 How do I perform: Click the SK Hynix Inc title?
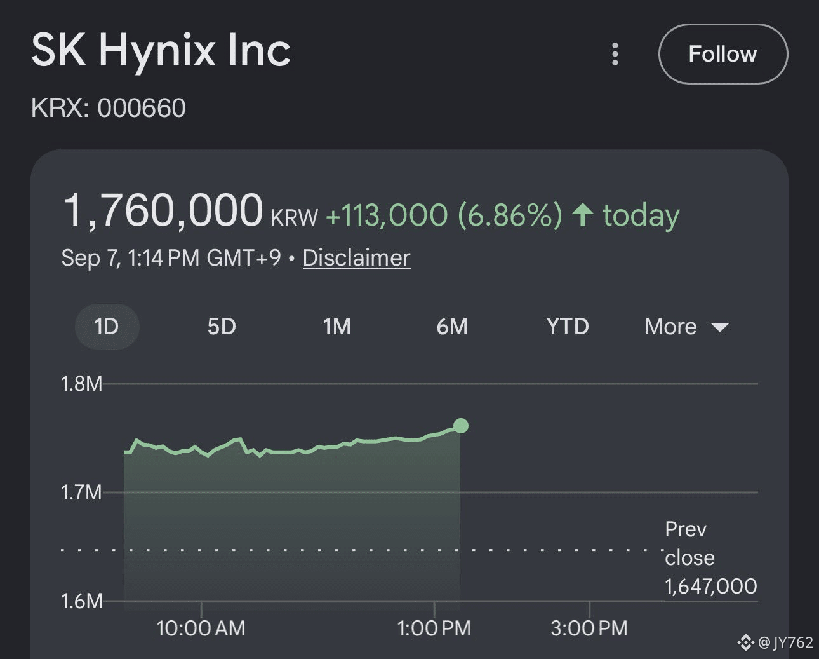pos(161,50)
